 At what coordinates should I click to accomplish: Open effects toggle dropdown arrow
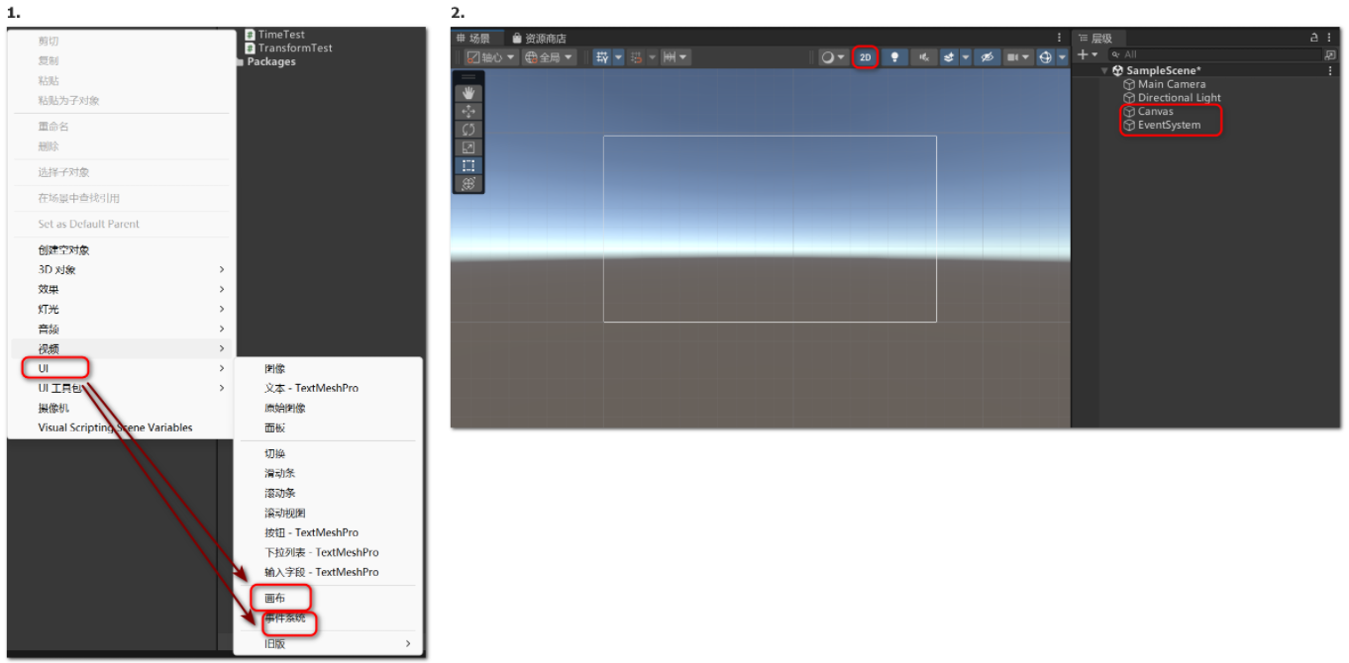(965, 57)
